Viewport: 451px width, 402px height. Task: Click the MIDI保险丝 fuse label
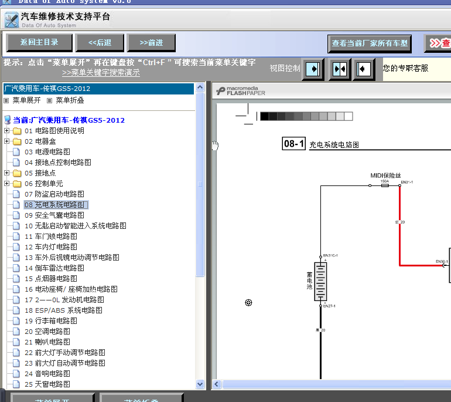coord(385,175)
